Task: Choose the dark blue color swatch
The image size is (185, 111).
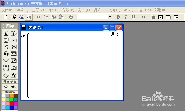Action: [12, 108]
